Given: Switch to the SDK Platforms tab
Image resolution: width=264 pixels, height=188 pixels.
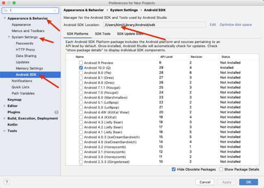Looking at the screenshot, I should 78,34.
